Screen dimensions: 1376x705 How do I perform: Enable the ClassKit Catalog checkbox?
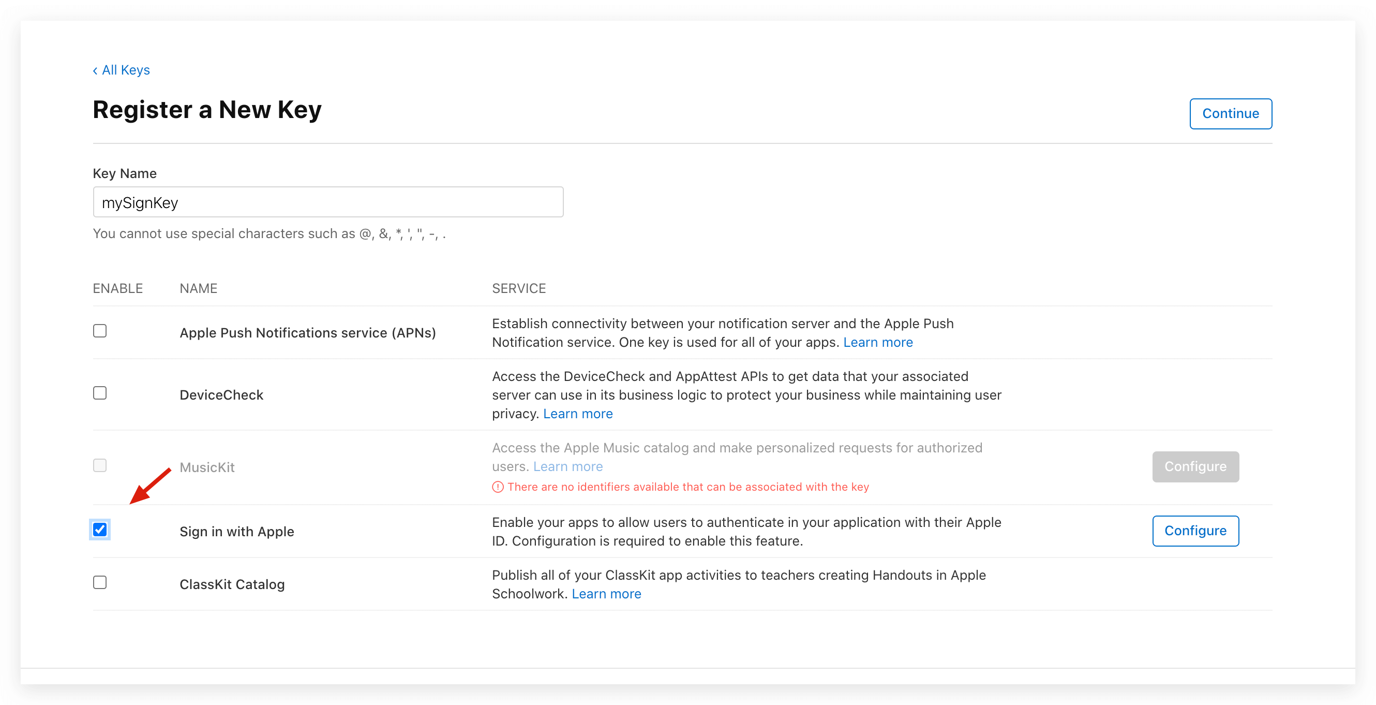[100, 582]
